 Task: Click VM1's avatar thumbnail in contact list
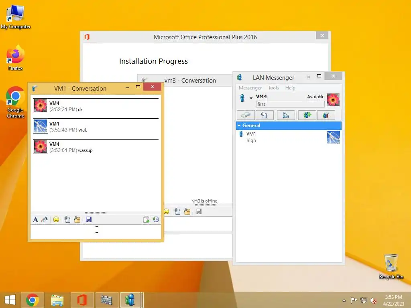pyautogui.click(x=334, y=137)
